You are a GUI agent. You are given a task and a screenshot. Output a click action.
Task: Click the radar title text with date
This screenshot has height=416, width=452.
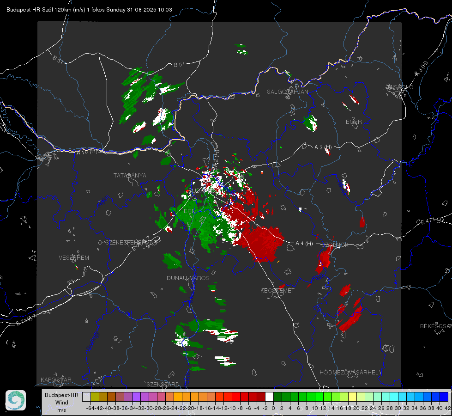[89, 10]
